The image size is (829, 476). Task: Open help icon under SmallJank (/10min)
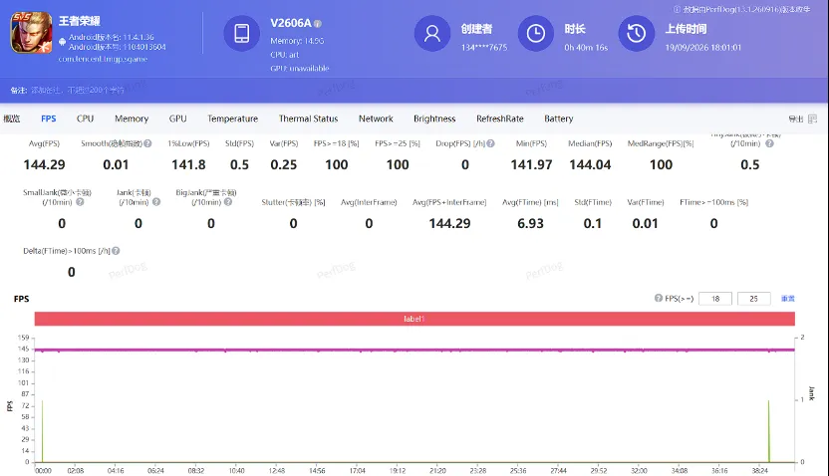[x=80, y=202]
